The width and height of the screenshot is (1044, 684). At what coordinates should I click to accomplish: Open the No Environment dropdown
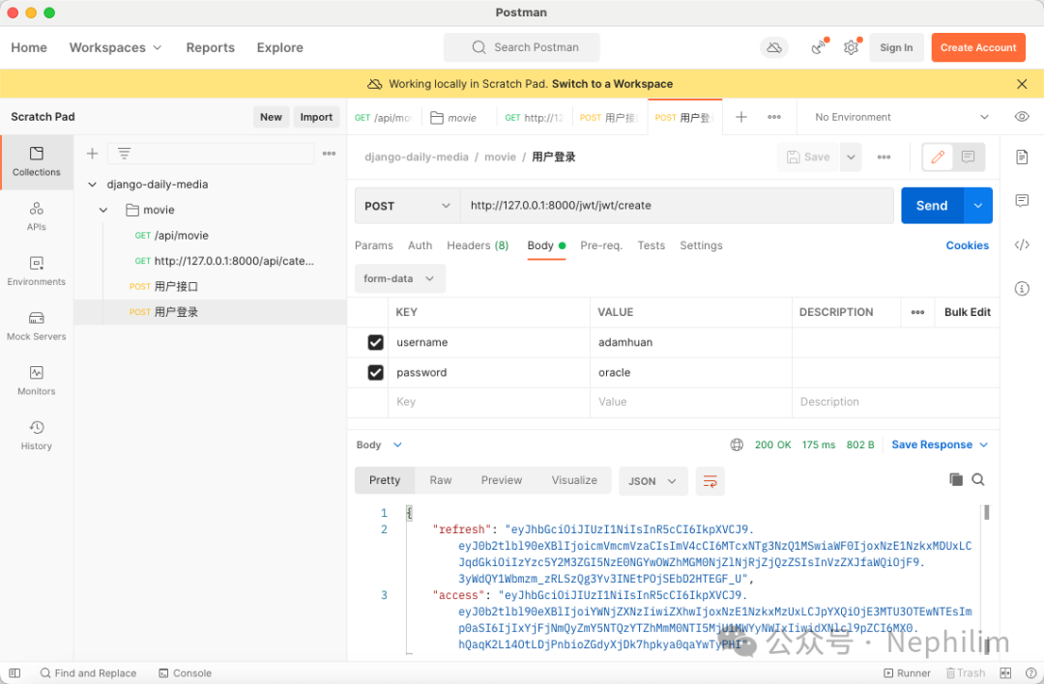tap(901, 117)
